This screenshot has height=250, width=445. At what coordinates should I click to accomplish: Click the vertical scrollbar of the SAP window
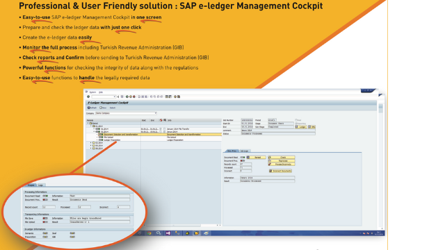[x=380, y=167]
